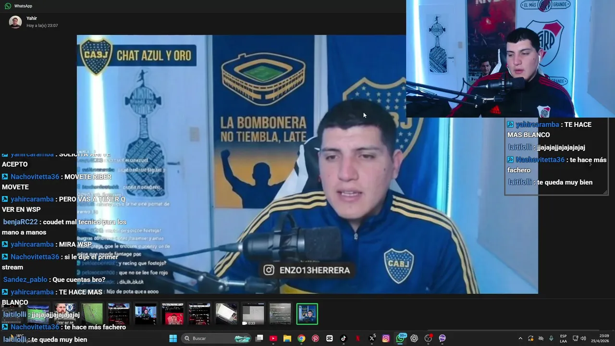Open File Explorer from taskbar
Image resolution: width=615 pixels, height=346 pixels.
[x=287, y=338]
